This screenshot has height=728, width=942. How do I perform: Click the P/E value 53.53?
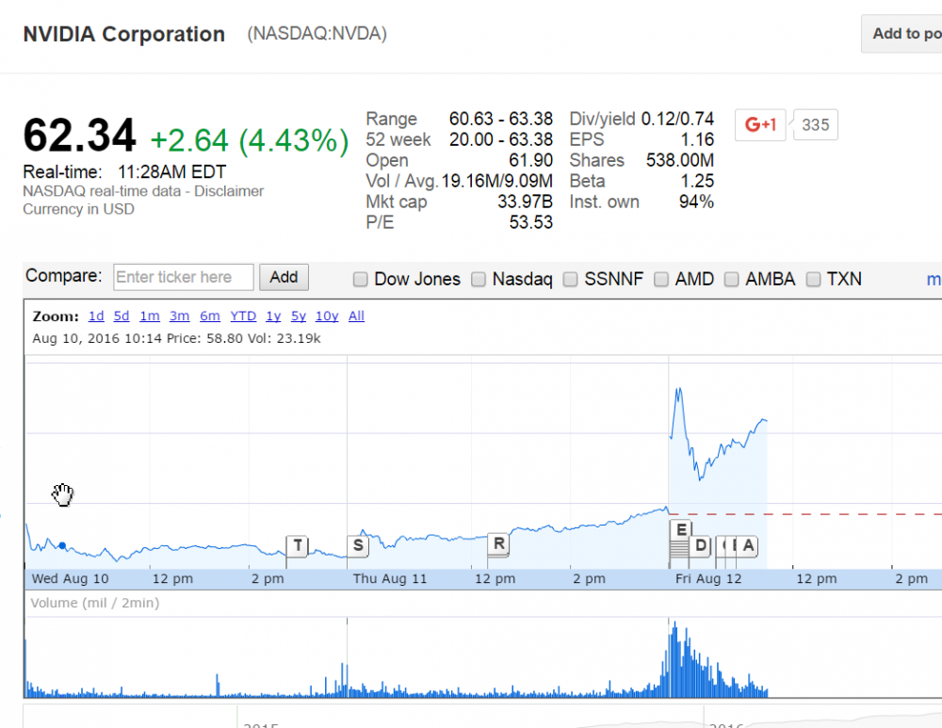pos(530,222)
